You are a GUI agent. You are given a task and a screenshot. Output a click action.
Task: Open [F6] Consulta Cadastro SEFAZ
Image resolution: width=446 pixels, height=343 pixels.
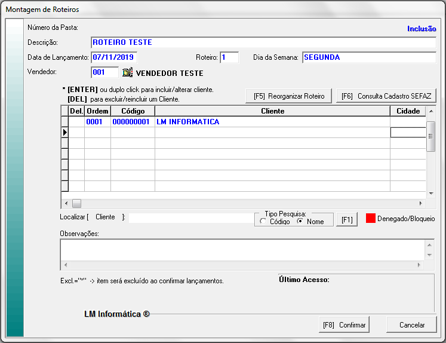pos(386,96)
